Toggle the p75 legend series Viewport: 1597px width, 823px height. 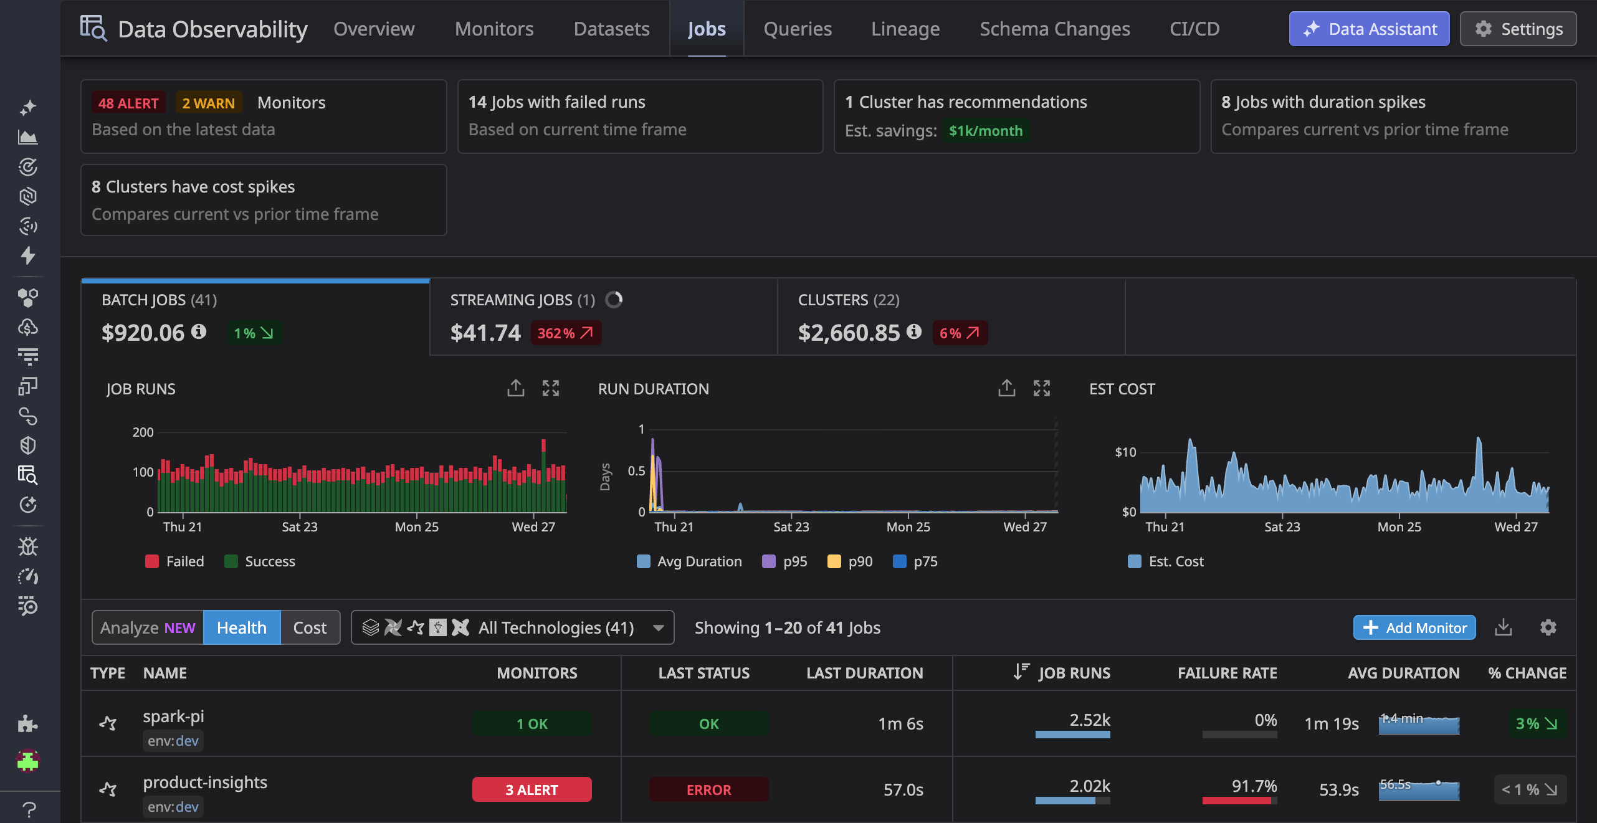pyautogui.click(x=915, y=561)
